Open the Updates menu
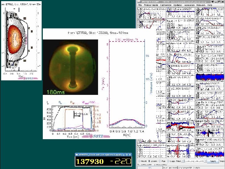The width and height of the screenshot is (225, 169). (x=178, y=5)
